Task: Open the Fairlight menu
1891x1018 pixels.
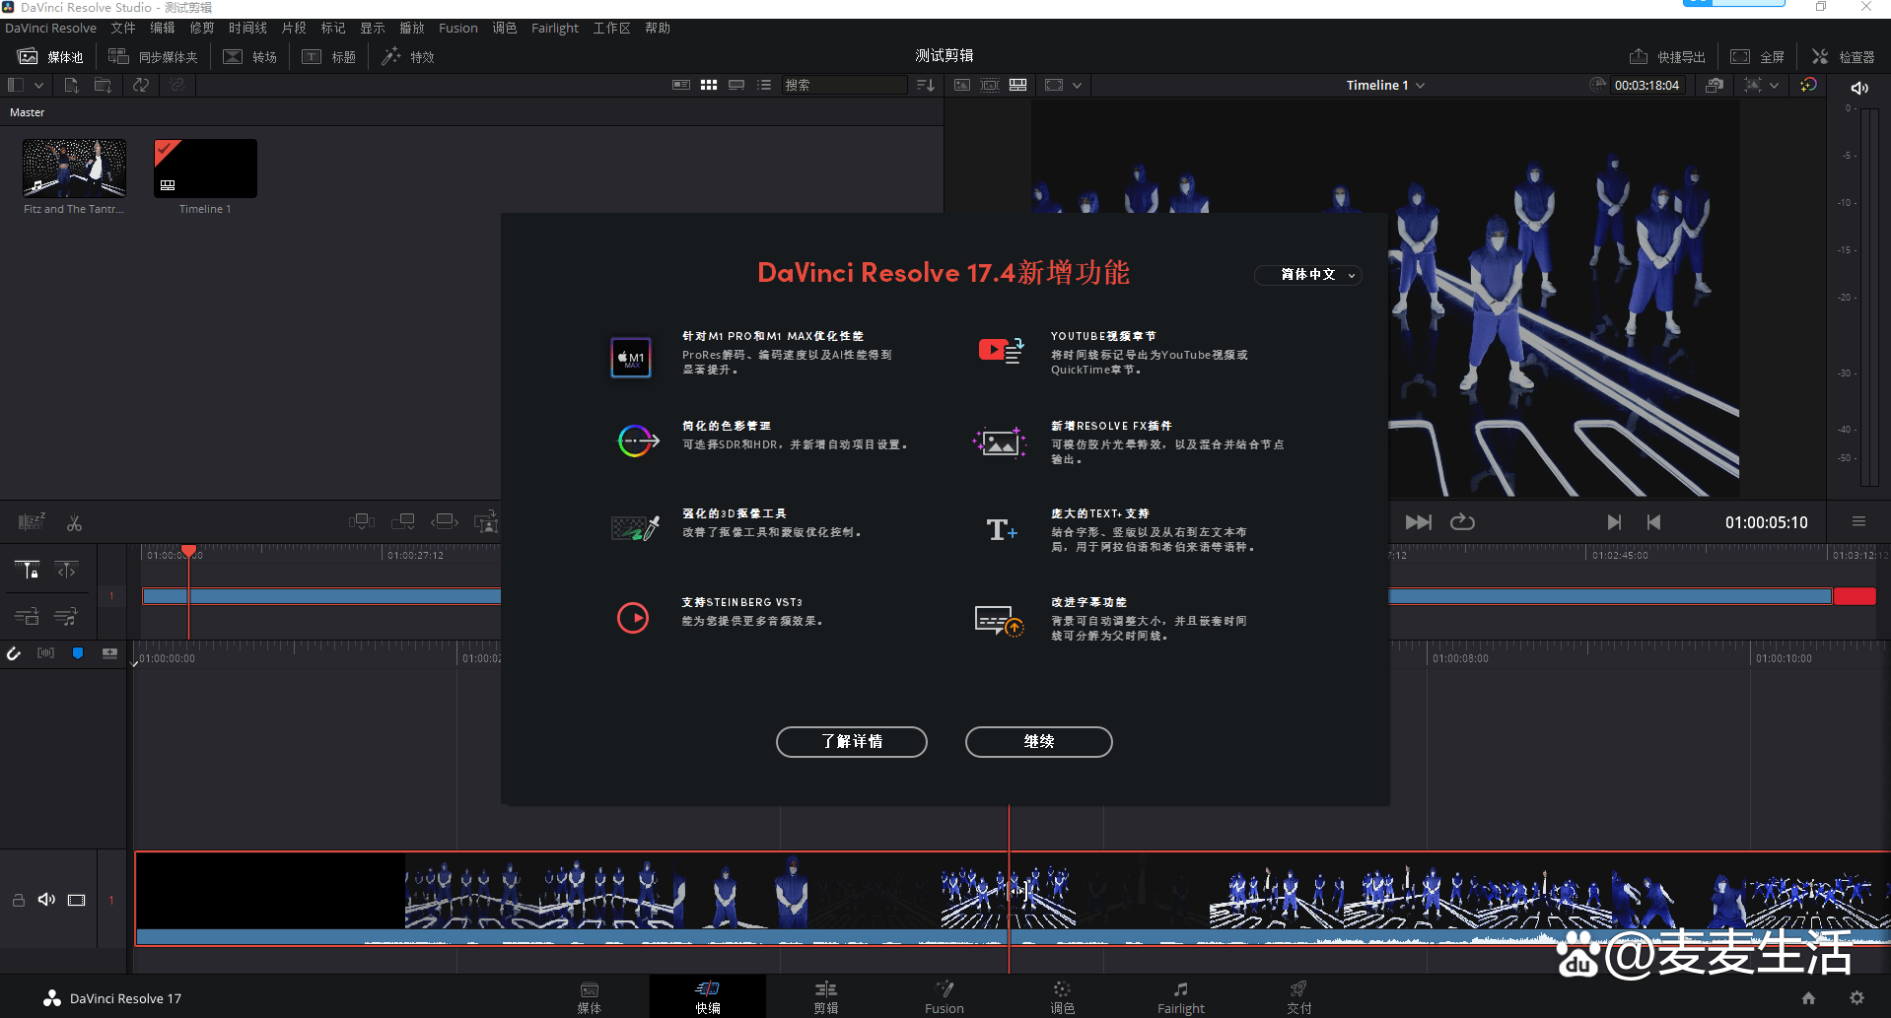Action: pyautogui.click(x=555, y=29)
